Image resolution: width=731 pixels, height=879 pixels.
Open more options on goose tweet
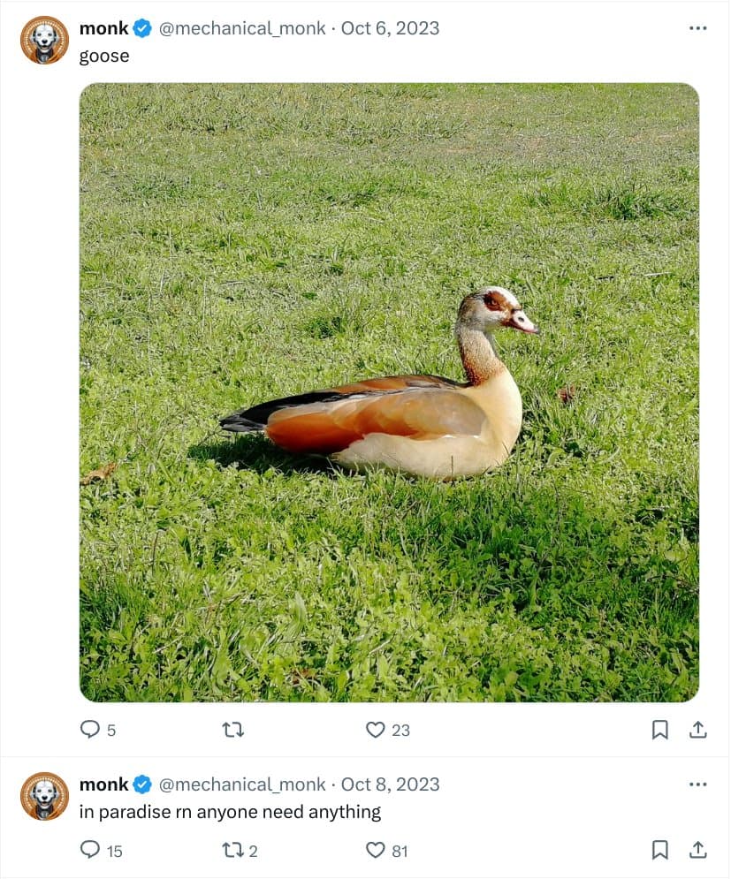coord(697,28)
